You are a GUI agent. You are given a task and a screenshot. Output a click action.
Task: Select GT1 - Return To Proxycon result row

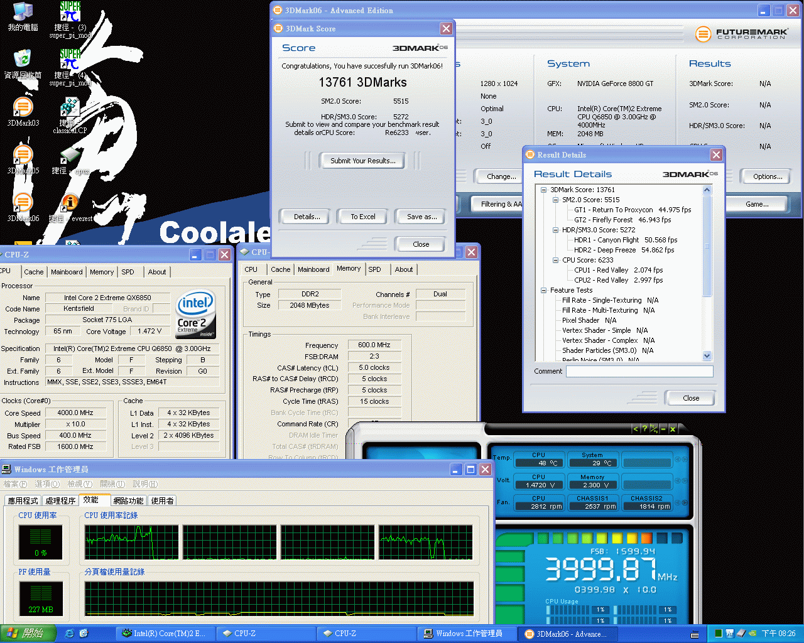(633, 210)
